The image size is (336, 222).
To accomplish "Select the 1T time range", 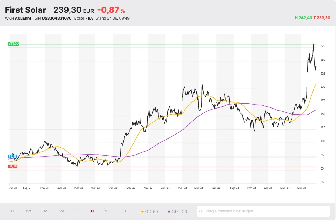I will coord(12,211).
